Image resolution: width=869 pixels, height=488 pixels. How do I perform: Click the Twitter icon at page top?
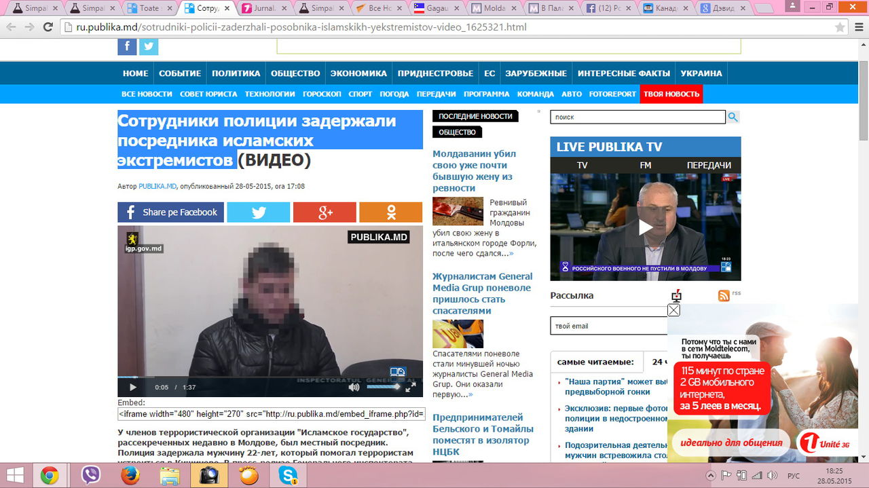point(149,46)
